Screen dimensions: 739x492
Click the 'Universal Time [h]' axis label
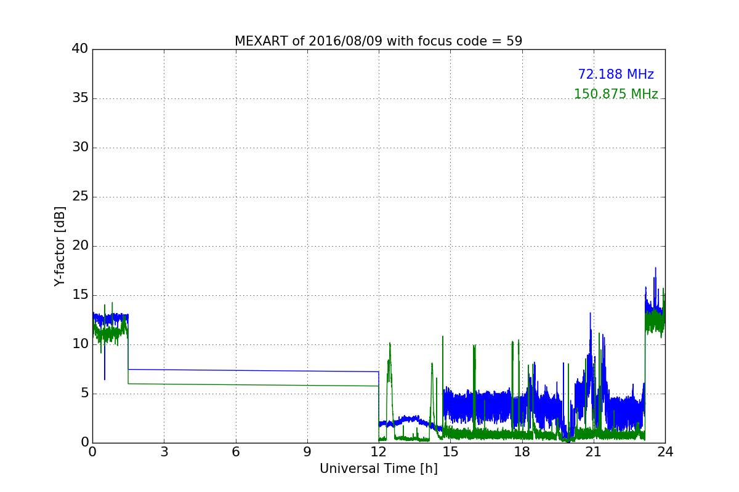(379, 469)
